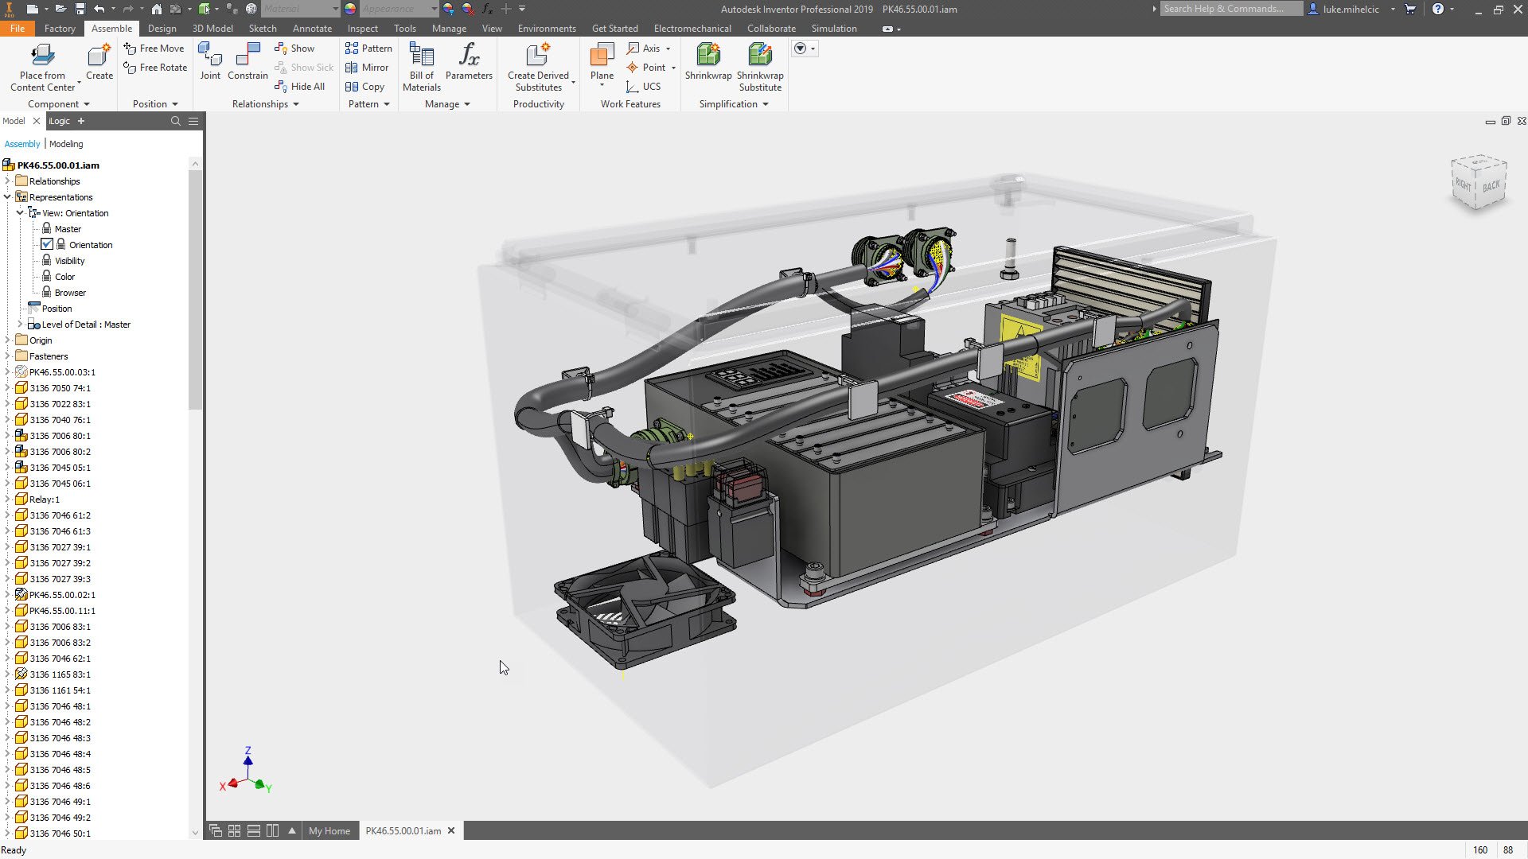Toggle Show Sick relationships

coord(303,67)
